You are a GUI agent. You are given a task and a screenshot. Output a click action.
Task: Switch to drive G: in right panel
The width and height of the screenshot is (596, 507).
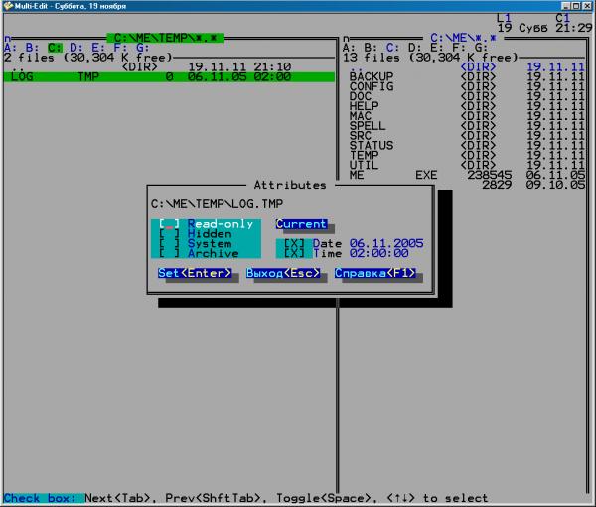(x=481, y=47)
